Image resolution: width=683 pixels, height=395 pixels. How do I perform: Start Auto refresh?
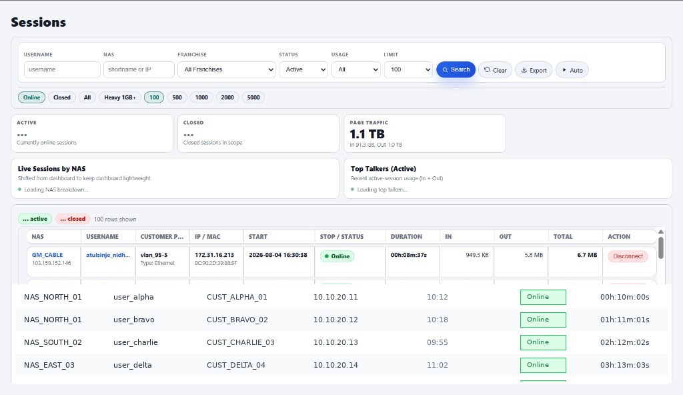point(572,70)
